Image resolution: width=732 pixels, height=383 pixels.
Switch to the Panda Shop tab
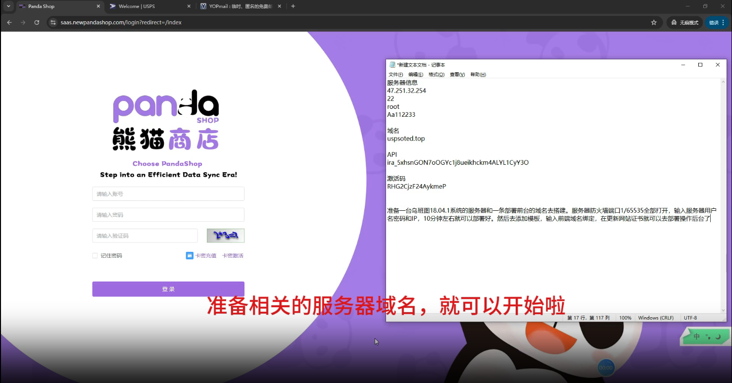(60, 6)
